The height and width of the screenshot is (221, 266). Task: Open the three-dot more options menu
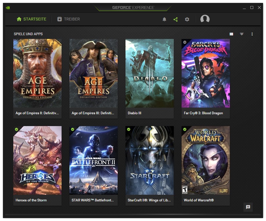(x=252, y=34)
